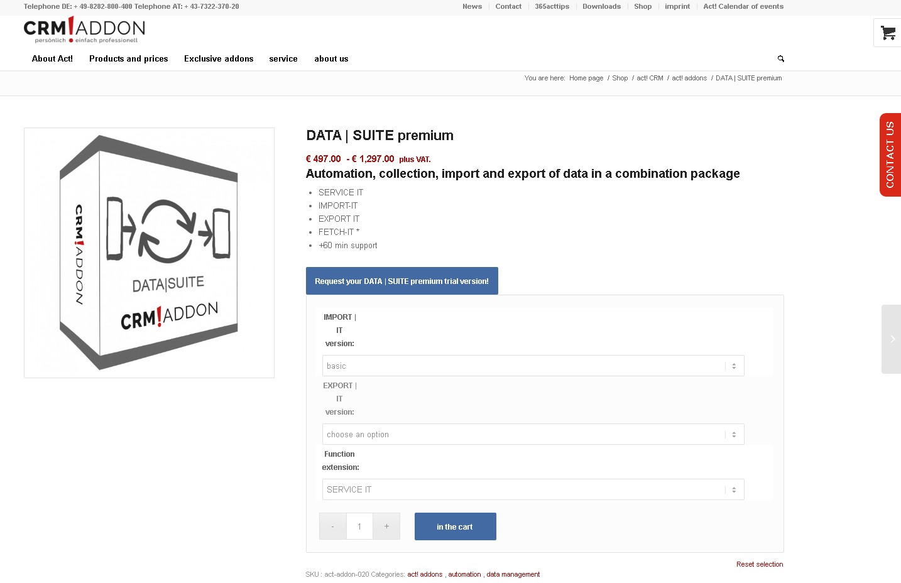Click the FETCH-IT * list item

tap(339, 232)
